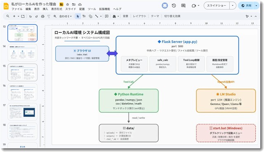Open the 表示形式 menu

pyautogui.click(x=57, y=9)
